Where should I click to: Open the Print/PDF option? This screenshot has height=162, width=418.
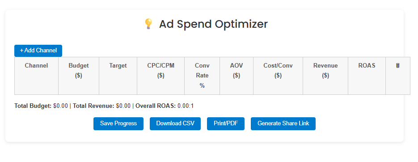pos(225,124)
